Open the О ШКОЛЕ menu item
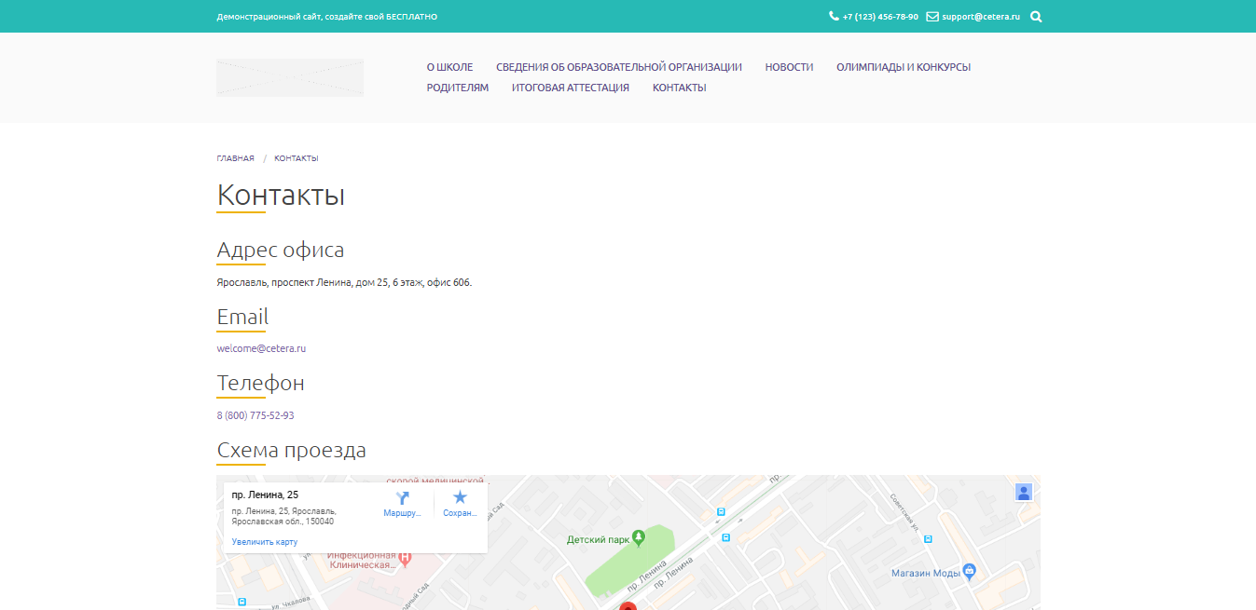1256x610 pixels. tap(450, 67)
